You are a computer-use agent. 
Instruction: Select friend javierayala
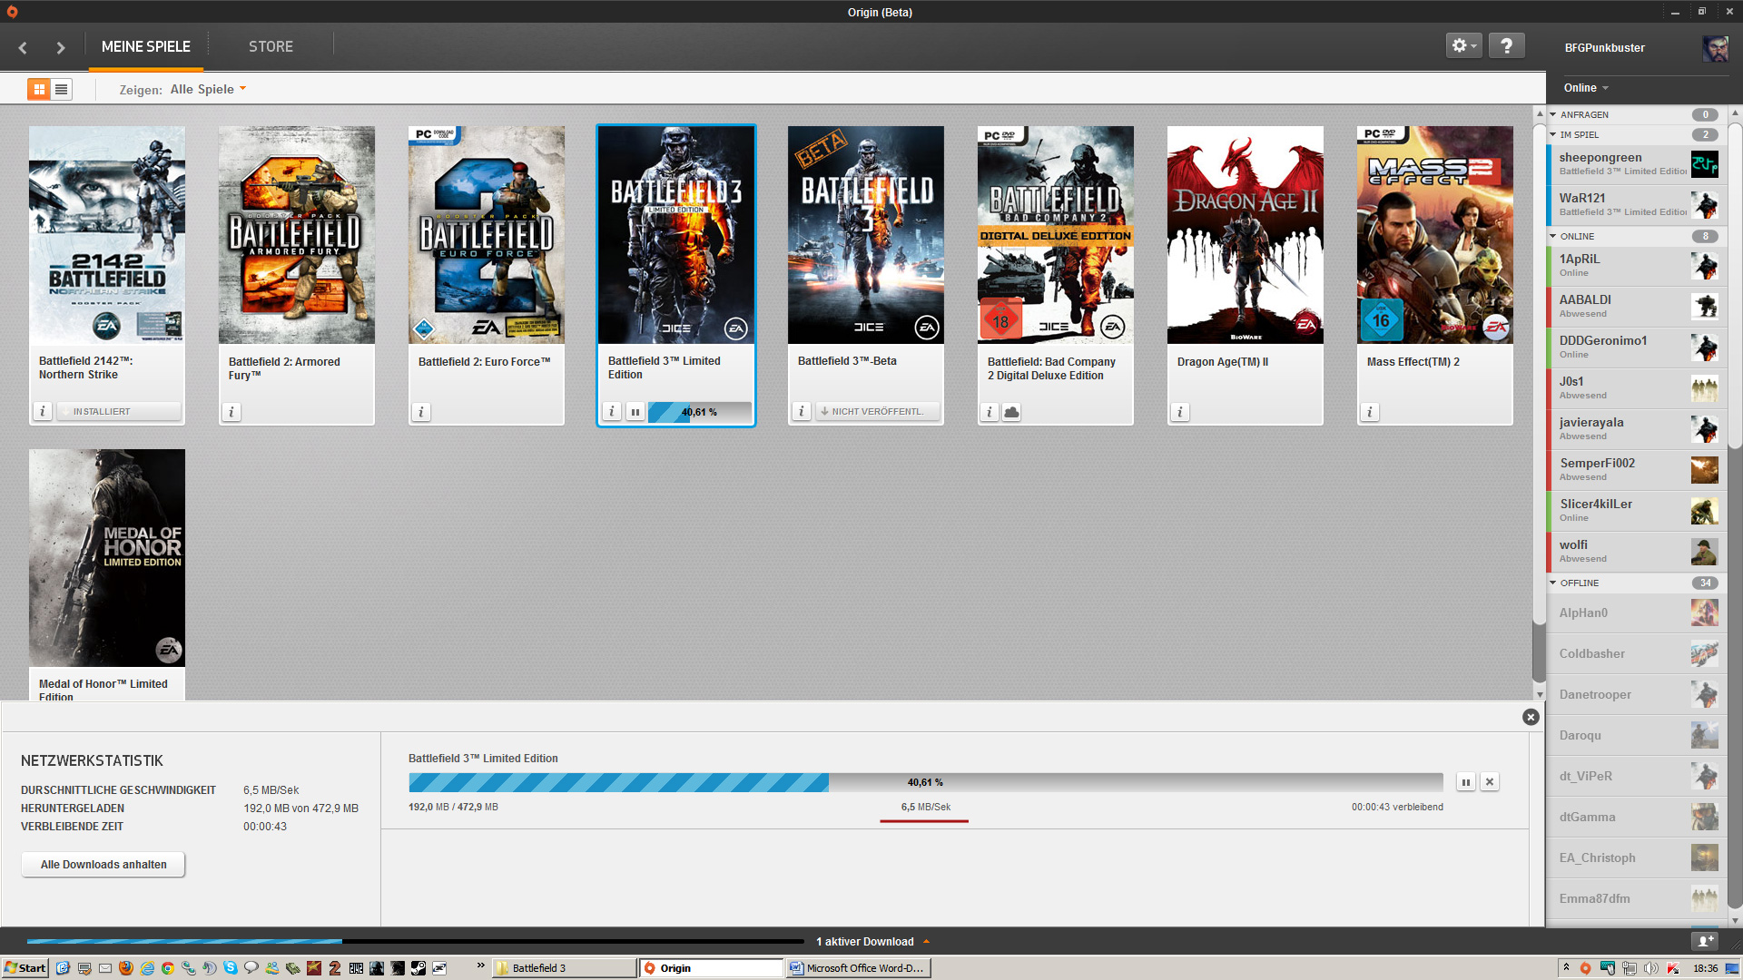coord(1635,429)
